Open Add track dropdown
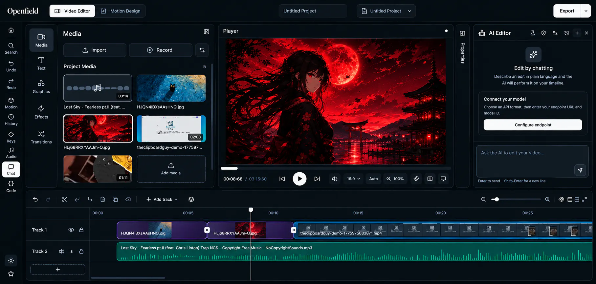The width and height of the screenshot is (596, 284). 162,199
